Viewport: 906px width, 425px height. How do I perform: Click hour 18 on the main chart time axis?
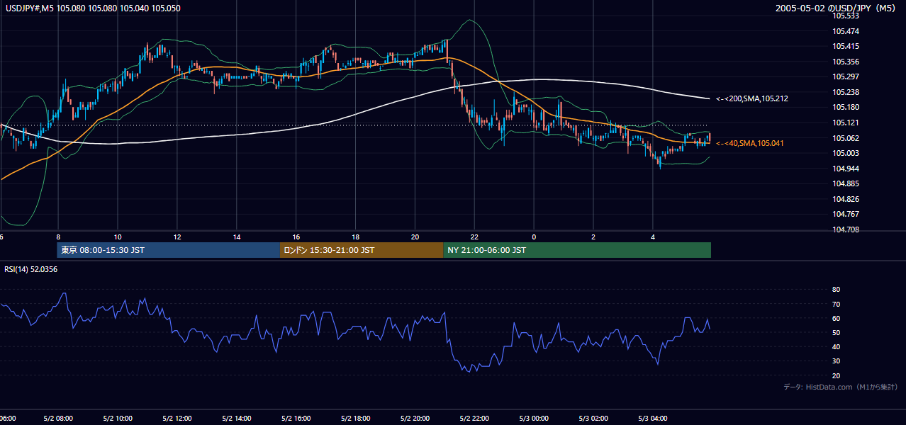coord(356,237)
